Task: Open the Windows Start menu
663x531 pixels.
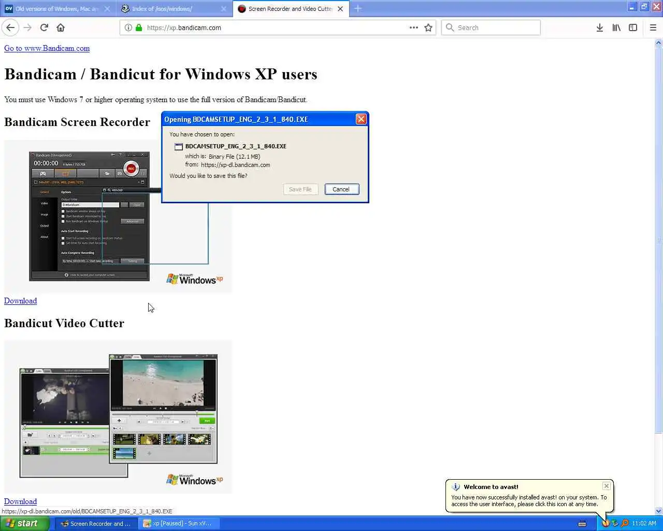Action: coord(24,523)
